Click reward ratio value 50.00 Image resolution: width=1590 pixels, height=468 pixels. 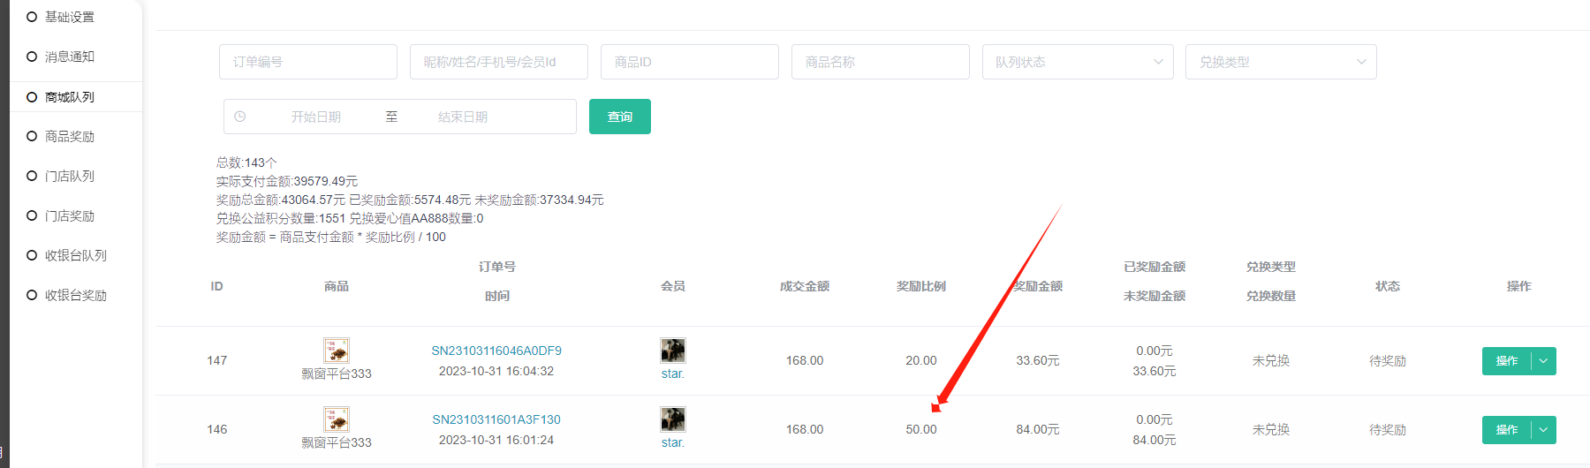click(921, 429)
